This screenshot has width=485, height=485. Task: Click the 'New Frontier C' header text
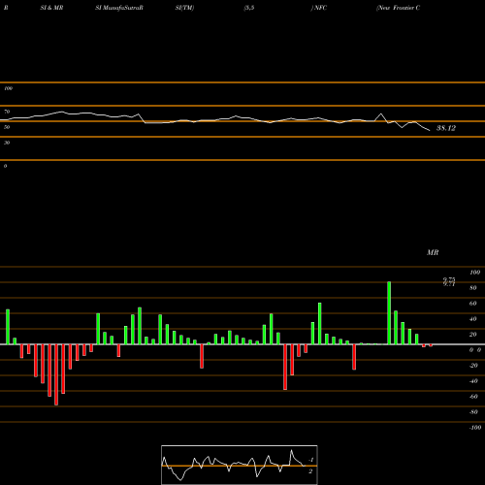399,8
